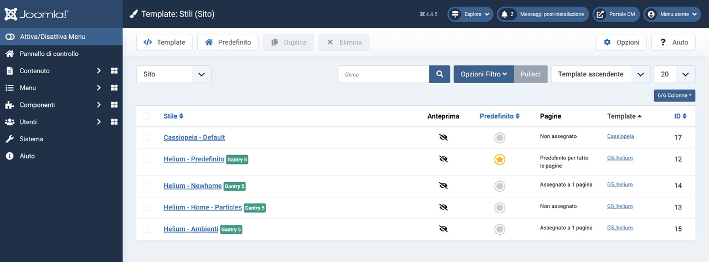709x262 pixels.
Task: Open G5_helium link in Helium - Ambienti row
Action: coord(620,228)
